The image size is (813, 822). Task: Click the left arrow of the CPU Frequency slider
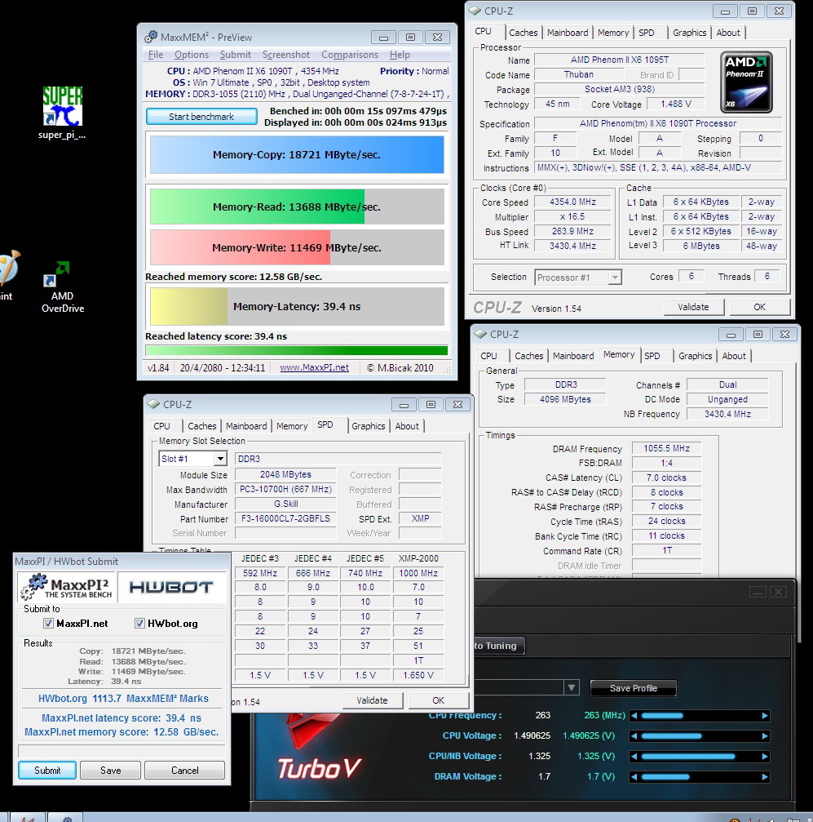(634, 716)
